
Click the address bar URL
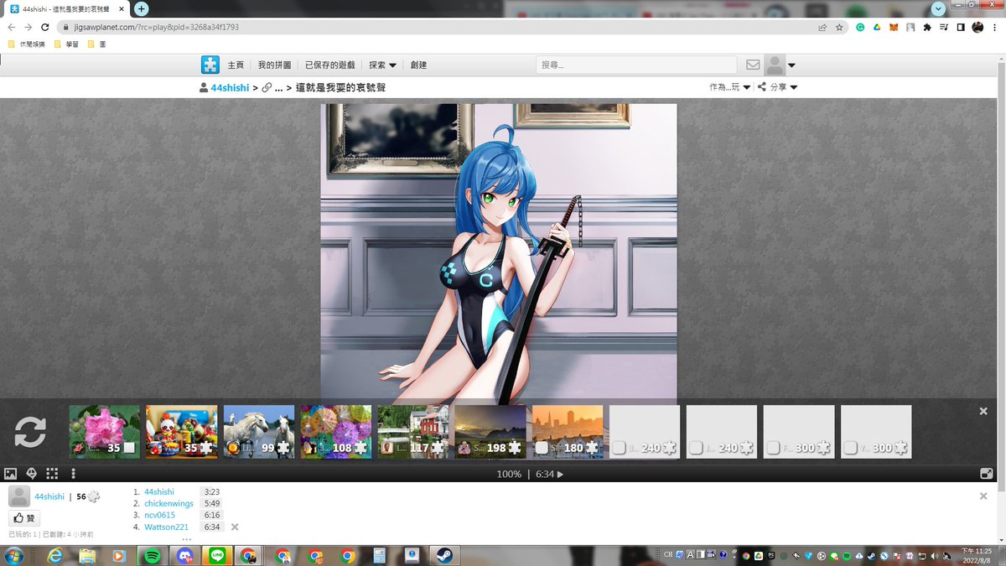(x=155, y=27)
